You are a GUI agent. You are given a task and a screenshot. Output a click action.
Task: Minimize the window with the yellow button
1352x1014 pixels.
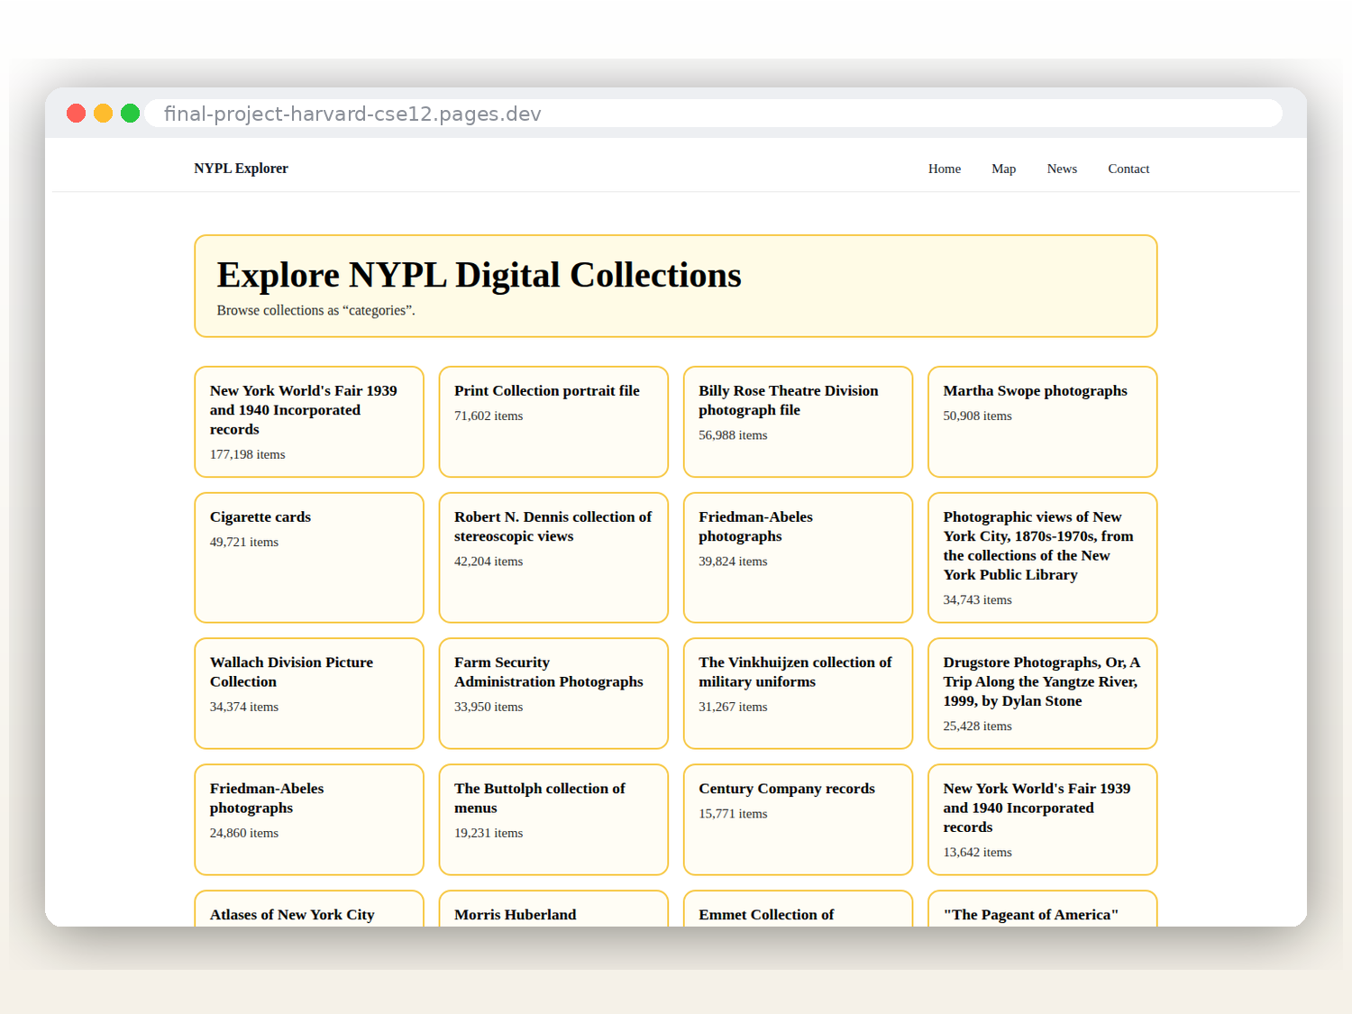click(x=104, y=113)
